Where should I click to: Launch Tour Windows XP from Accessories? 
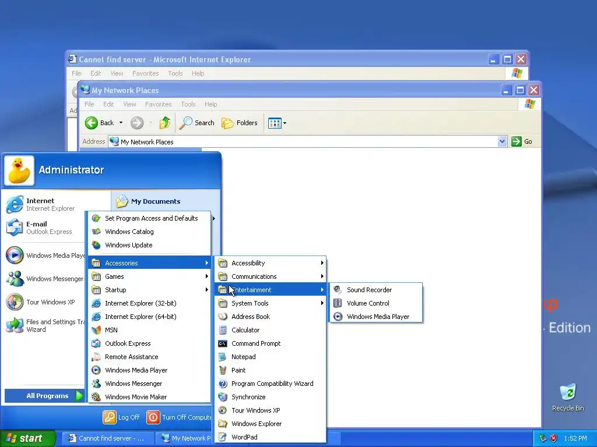coord(271,410)
